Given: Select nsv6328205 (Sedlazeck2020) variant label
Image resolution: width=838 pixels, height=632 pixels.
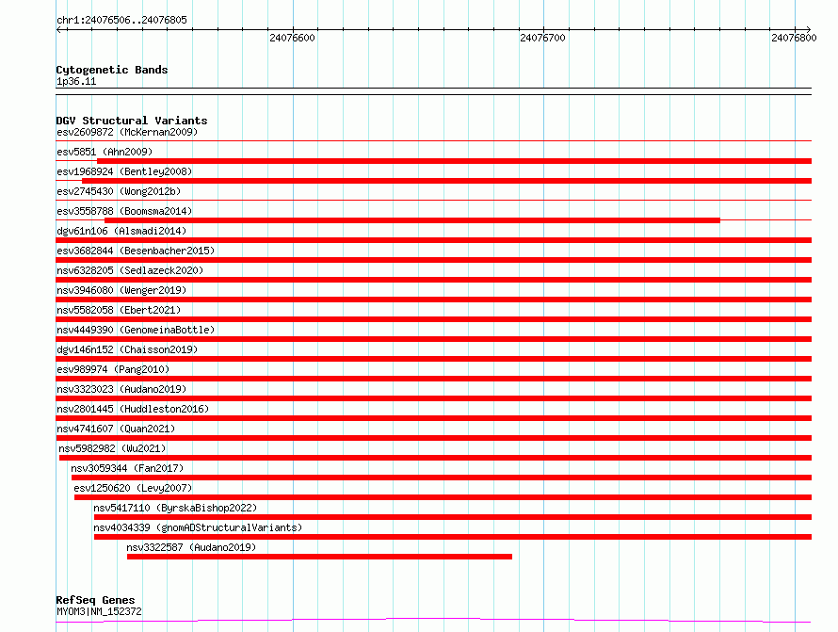Looking at the screenshot, I should tap(130, 270).
